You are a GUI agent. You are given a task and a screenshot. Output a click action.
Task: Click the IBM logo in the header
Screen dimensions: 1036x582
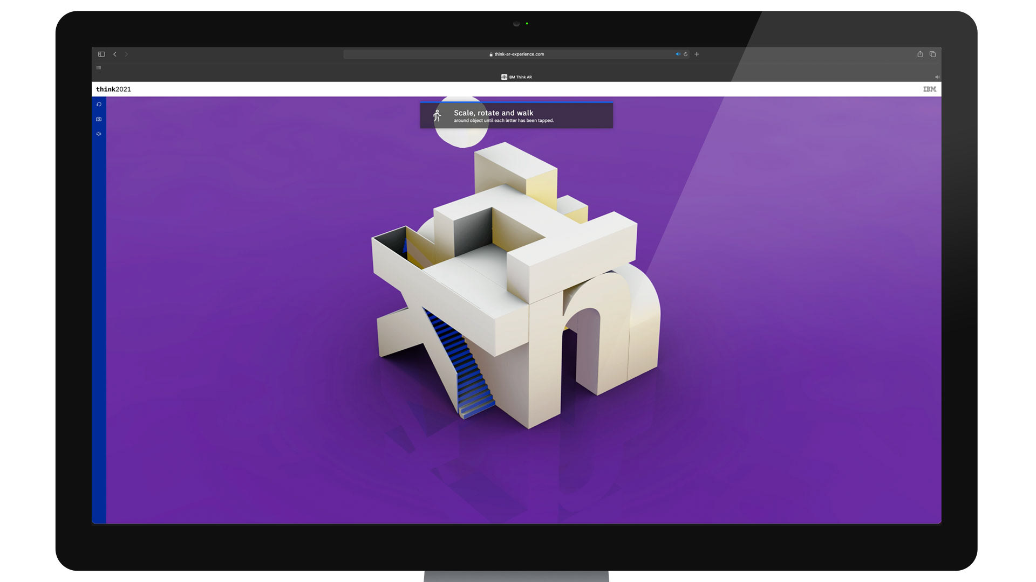929,89
